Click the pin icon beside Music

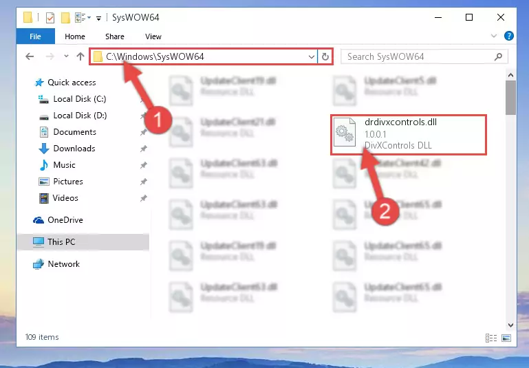(143, 165)
